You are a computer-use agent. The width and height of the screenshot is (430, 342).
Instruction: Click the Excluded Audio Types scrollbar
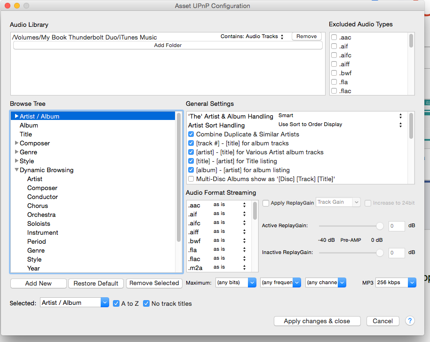click(x=411, y=40)
